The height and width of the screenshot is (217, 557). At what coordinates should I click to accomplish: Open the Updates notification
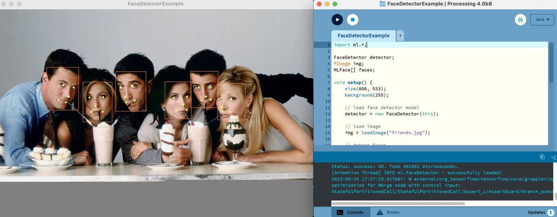[540, 212]
